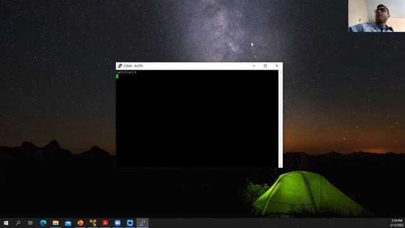Image resolution: width=405 pixels, height=228 pixels.
Task: Open Task View on the taskbar
Action: pyautogui.click(x=30, y=222)
